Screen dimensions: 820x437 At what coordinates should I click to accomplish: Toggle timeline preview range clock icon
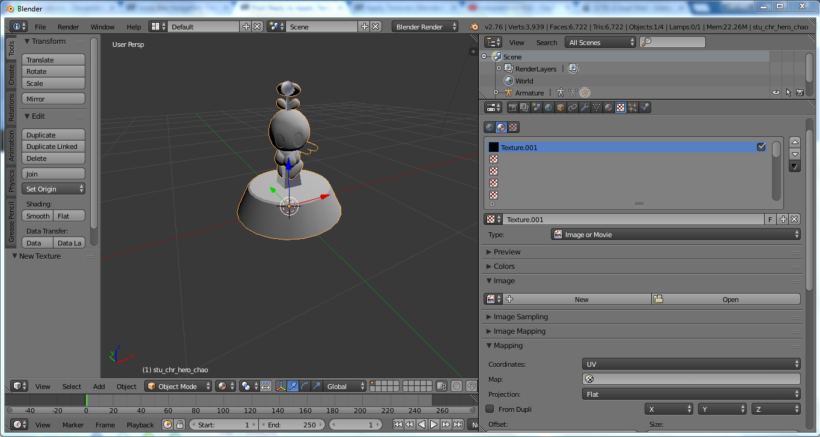pyautogui.click(x=168, y=424)
